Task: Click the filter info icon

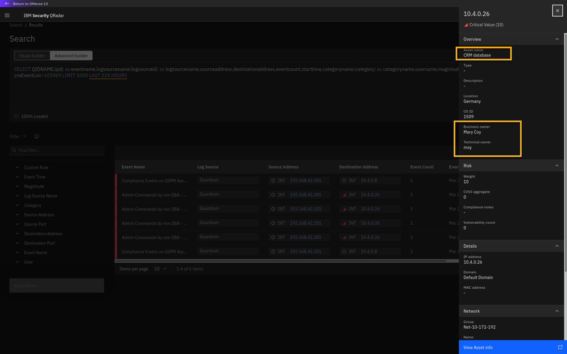Action: (37, 137)
